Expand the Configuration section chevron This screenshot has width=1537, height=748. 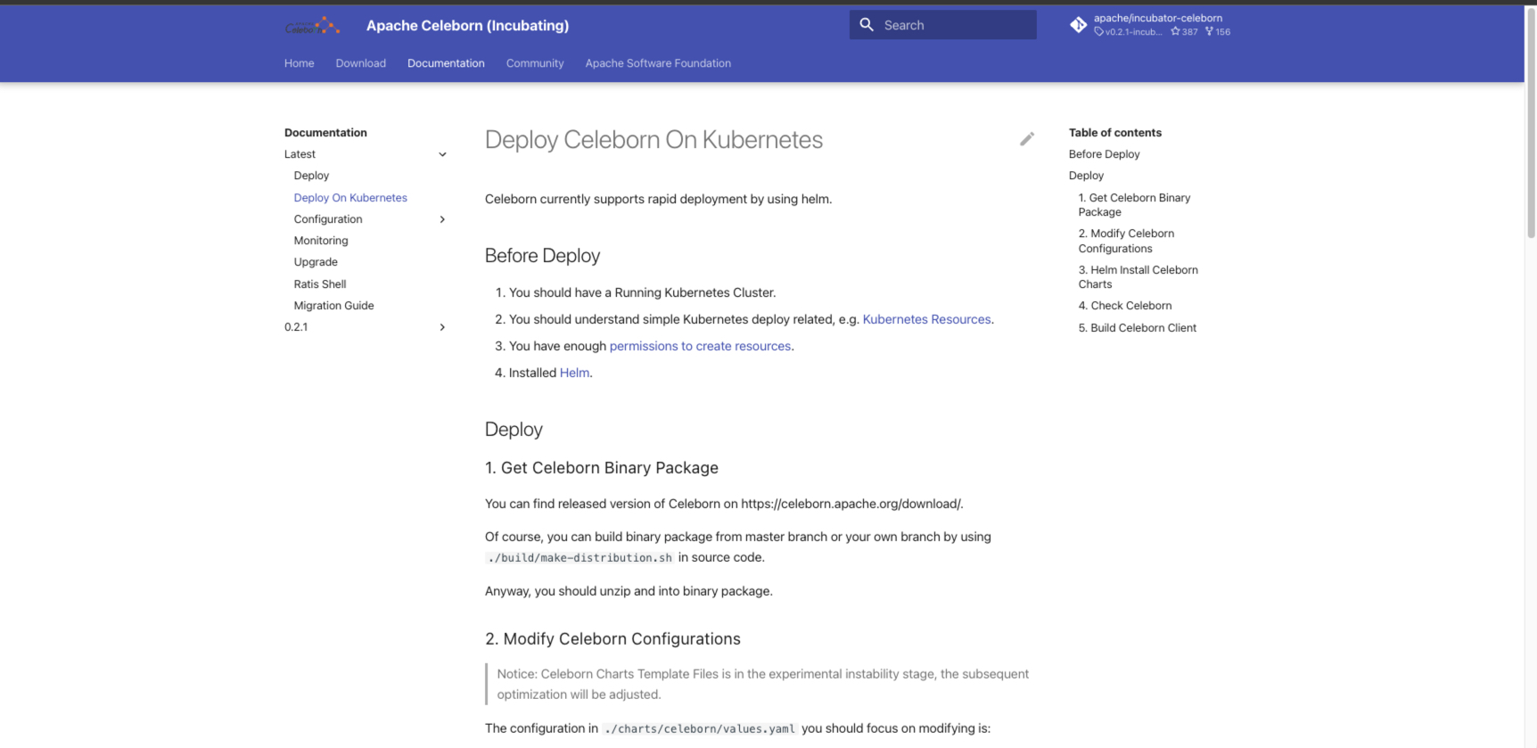pyautogui.click(x=442, y=219)
